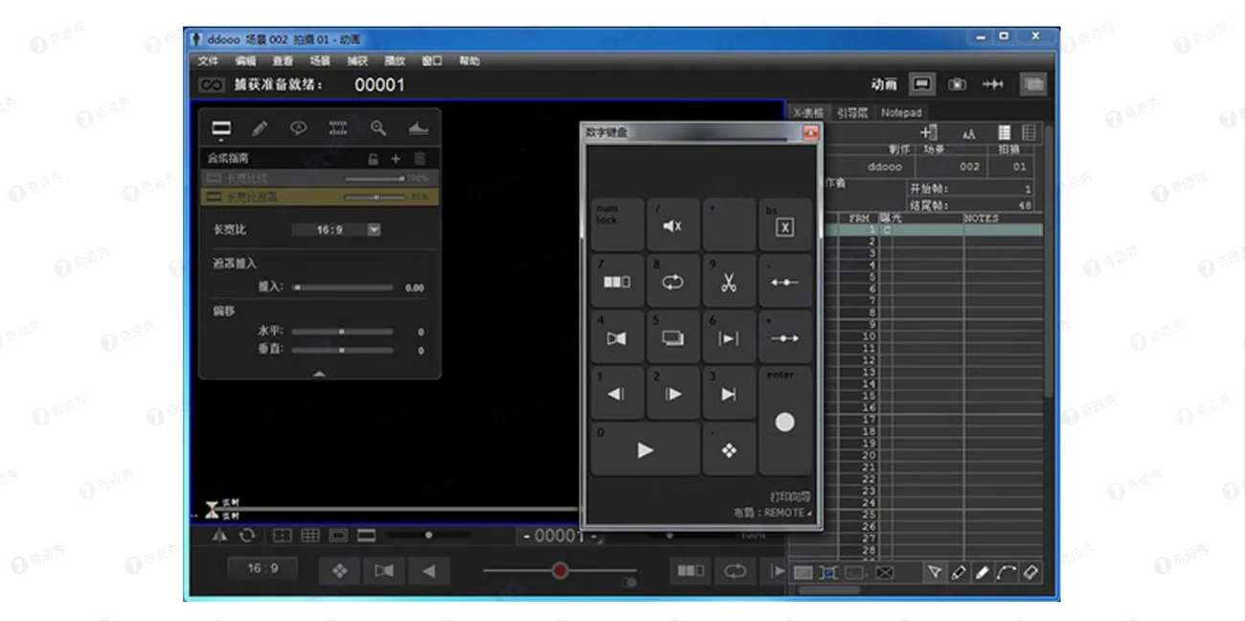The height and width of the screenshot is (621, 1245).
Task: Mute audio using the speaker key on the keypad
Action: 672,224
